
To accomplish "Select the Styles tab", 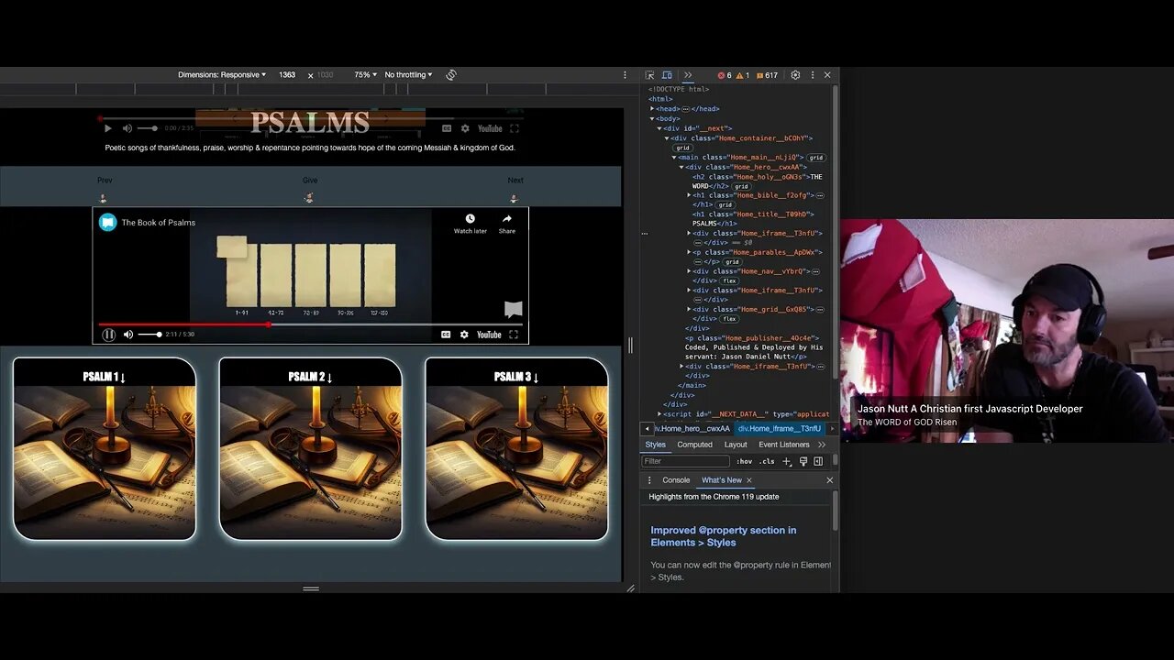I will coord(656,445).
